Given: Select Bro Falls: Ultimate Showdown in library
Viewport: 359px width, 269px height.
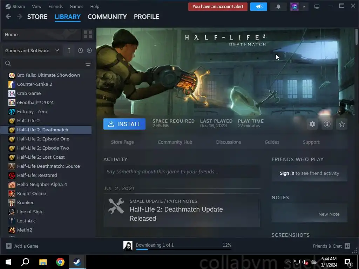Looking at the screenshot, I should pyautogui.click(x=46, y=75).
